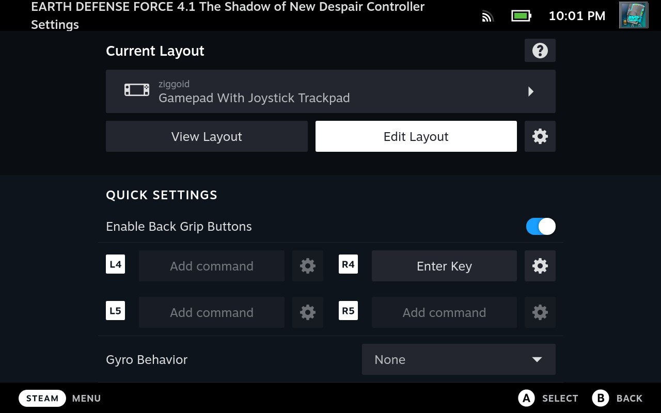
Task: Click the clock showing 10:01 PM
Action: coord(577,16)
